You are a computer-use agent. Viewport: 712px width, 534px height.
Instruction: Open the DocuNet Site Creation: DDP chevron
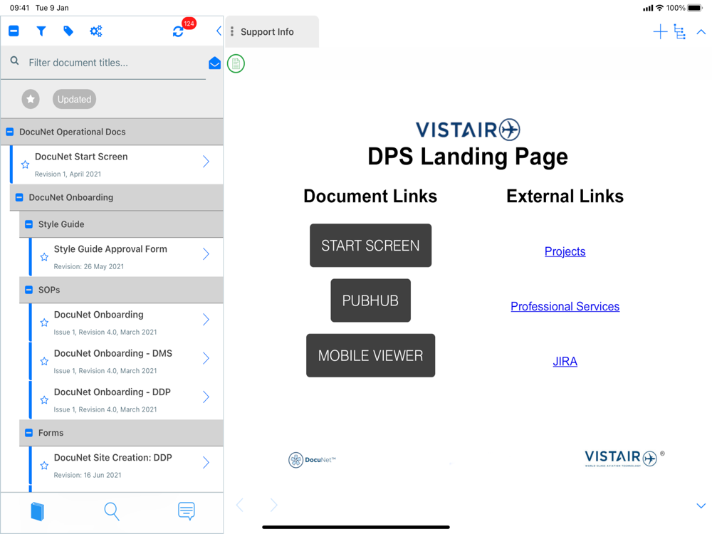pyautogui.click(x=206, y=463)
